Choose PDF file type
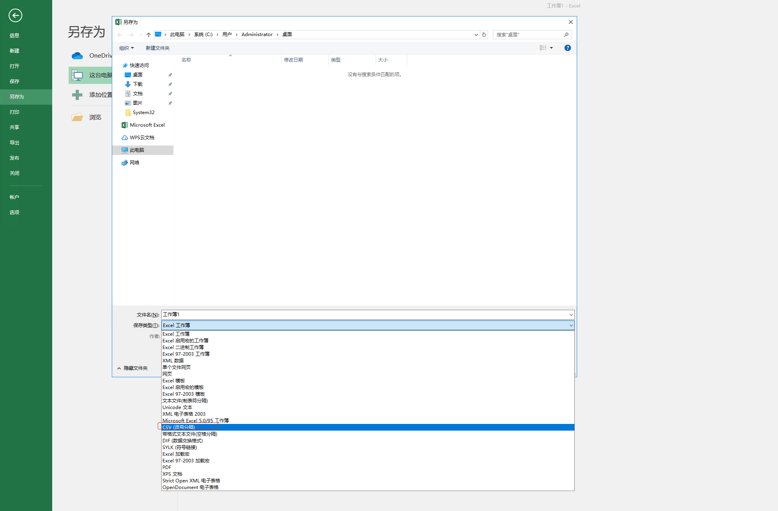Screen dimensions: 778x511 pos(368,467)
